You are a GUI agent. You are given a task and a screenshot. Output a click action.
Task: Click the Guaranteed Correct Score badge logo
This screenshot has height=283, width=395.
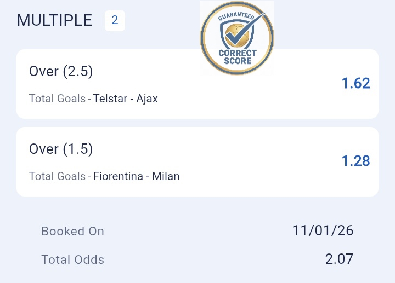pos(236,37)
